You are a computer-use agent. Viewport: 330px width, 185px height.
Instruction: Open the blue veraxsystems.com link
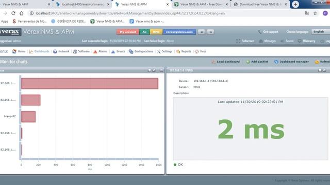coord(179,32)
